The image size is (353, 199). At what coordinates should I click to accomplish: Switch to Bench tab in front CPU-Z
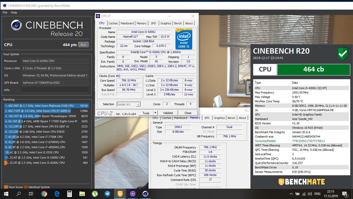pyautogui.click(x=178, y=23)
